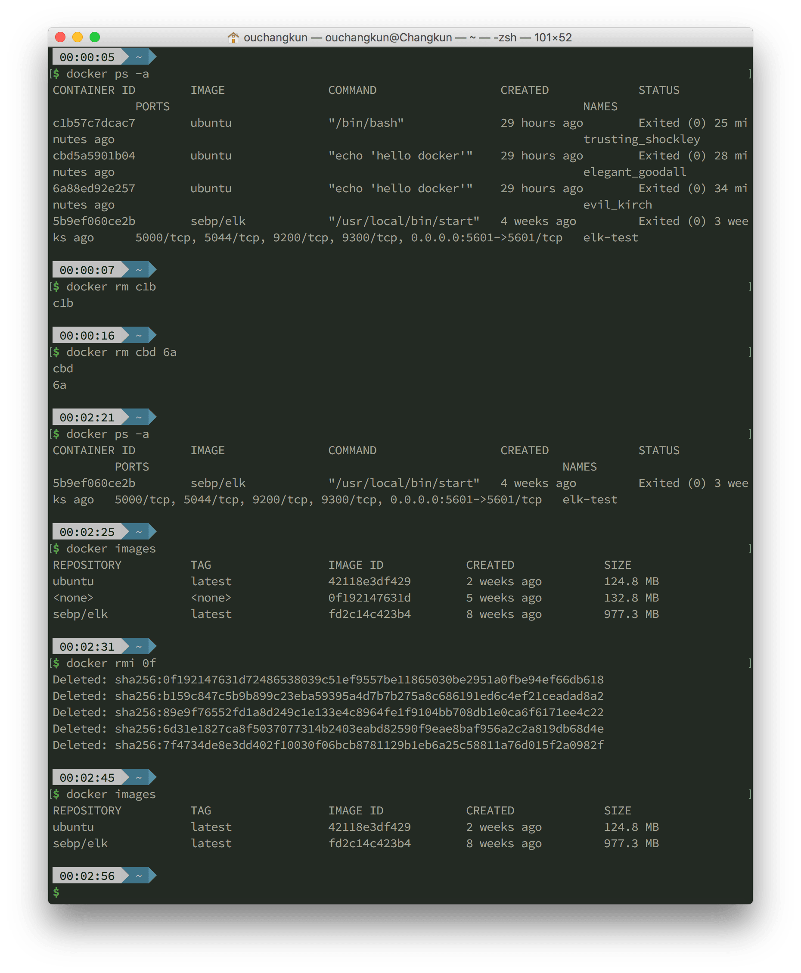Click the 00:00:16 timestamp prompt segment
This screenshot has width=801, height=973.
87,336
